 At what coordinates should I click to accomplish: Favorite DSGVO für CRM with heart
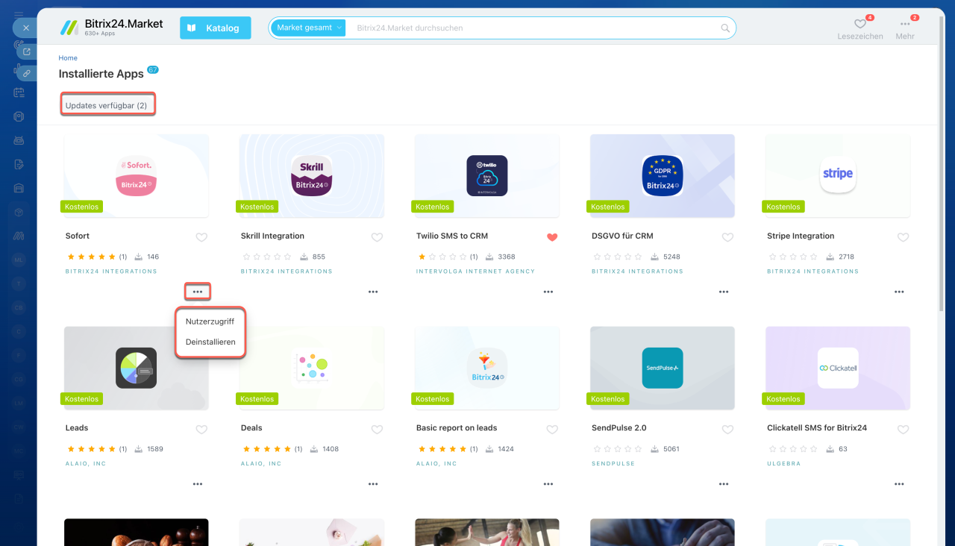[727, 237]
